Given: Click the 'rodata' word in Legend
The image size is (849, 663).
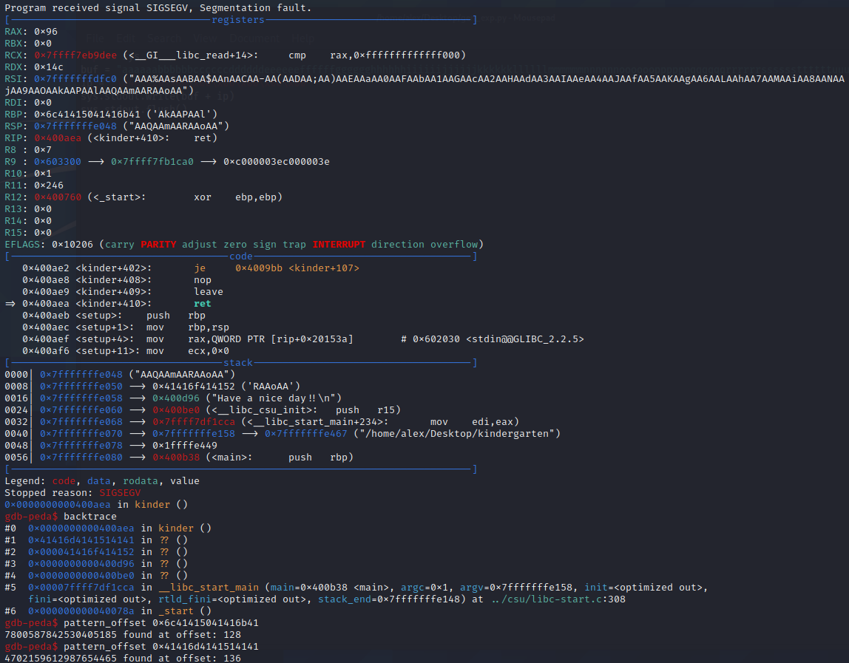Looking at the screenshot, I should point(141,481).
